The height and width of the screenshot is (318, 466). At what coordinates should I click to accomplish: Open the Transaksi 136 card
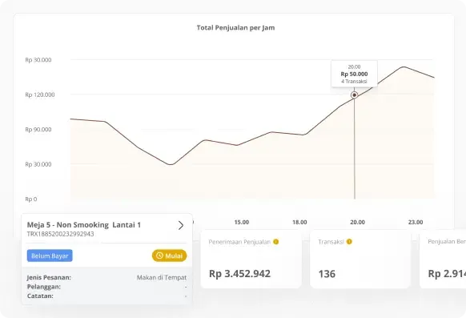[360, 260]
